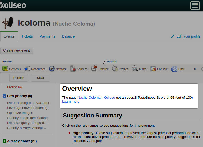Click the PageSpeed score value 95
This screenshot has height=147, width=203.
[172, 97]
